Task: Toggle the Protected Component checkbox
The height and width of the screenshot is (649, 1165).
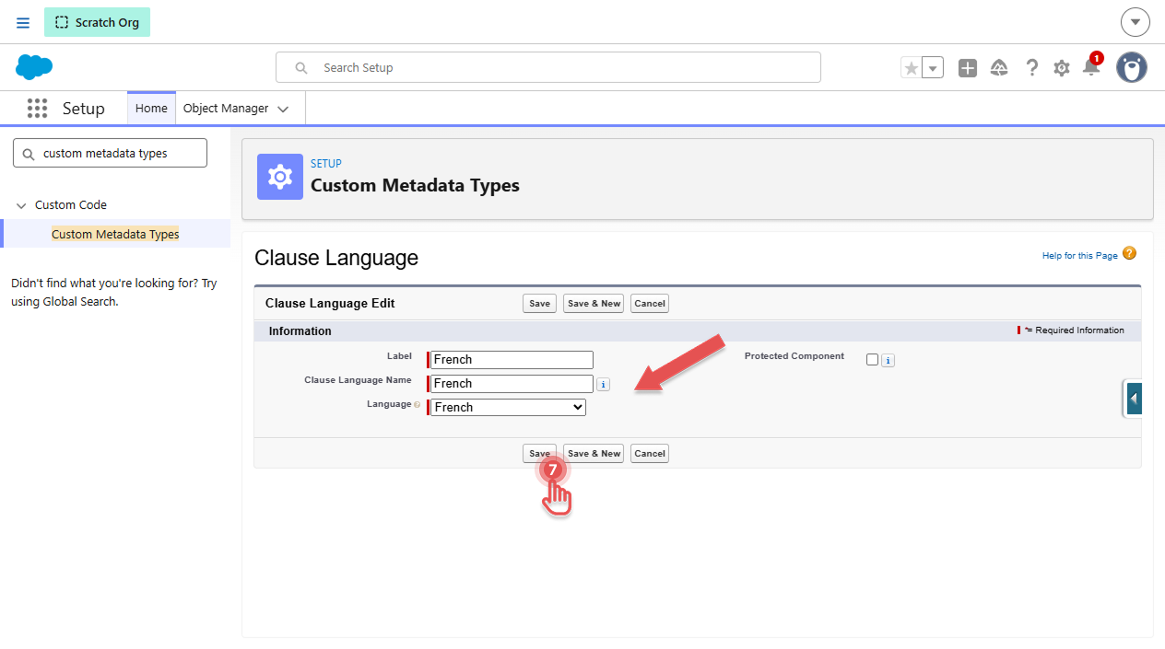Action: coord(872,360)
